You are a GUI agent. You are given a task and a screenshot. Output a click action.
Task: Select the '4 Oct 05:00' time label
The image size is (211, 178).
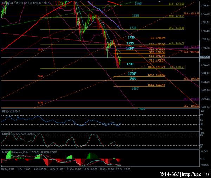click(x=40, y=169)
